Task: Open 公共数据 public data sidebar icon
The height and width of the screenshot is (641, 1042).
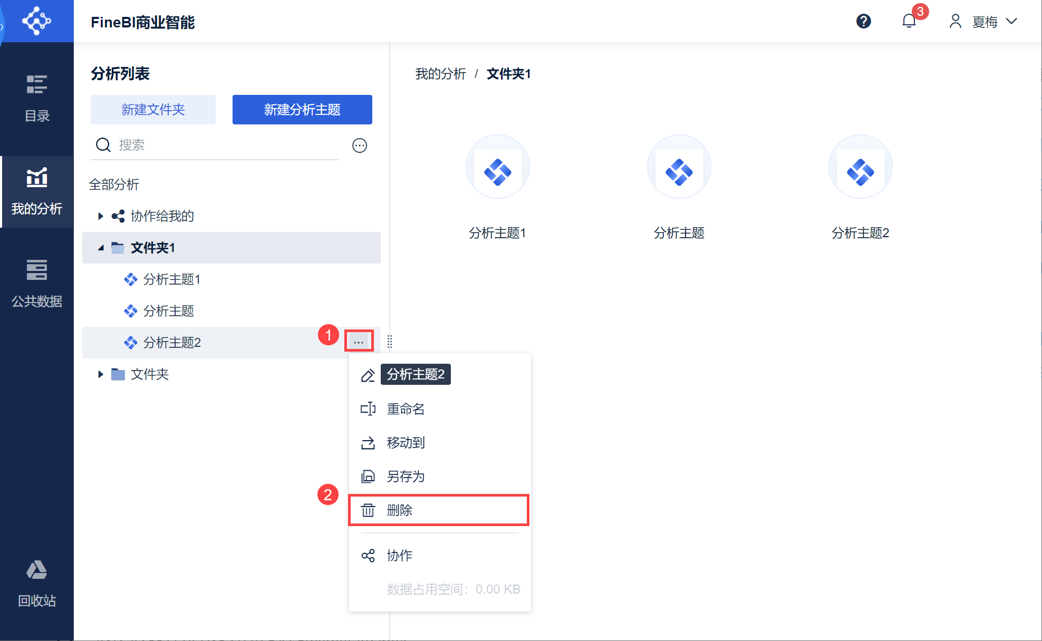Action: pyautogui.click(x=37, y=284)
